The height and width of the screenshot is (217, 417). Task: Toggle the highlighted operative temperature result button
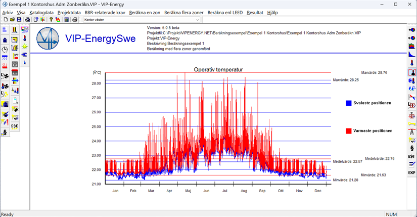[x=411, y=72]
